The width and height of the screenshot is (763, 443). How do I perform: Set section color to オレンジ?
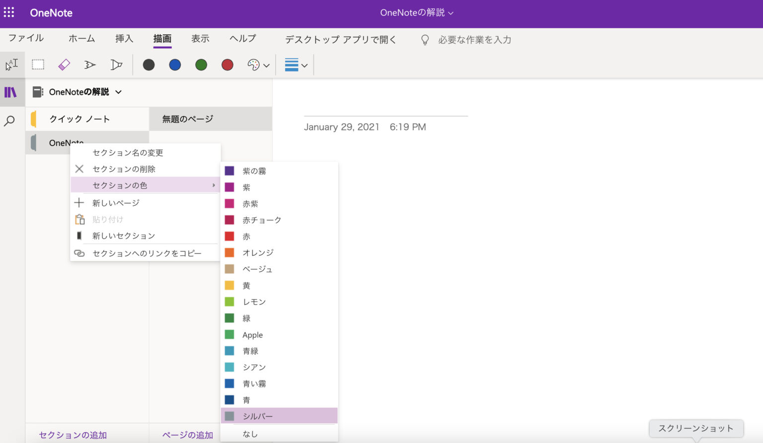[279, 253]
